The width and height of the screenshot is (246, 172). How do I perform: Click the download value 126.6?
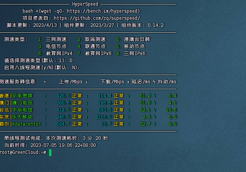[x=105, y=103]
